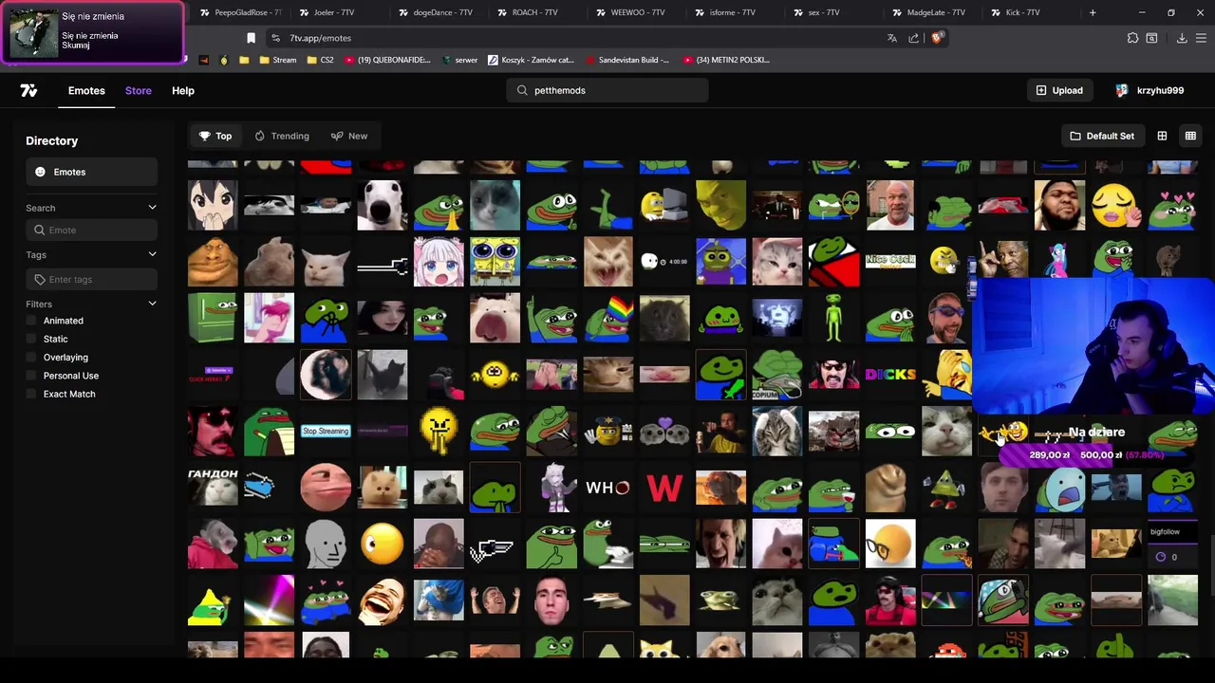Open the browser extensions puzzle icon
This screenshot has width=1215, height=683.
click(1132, 38)
